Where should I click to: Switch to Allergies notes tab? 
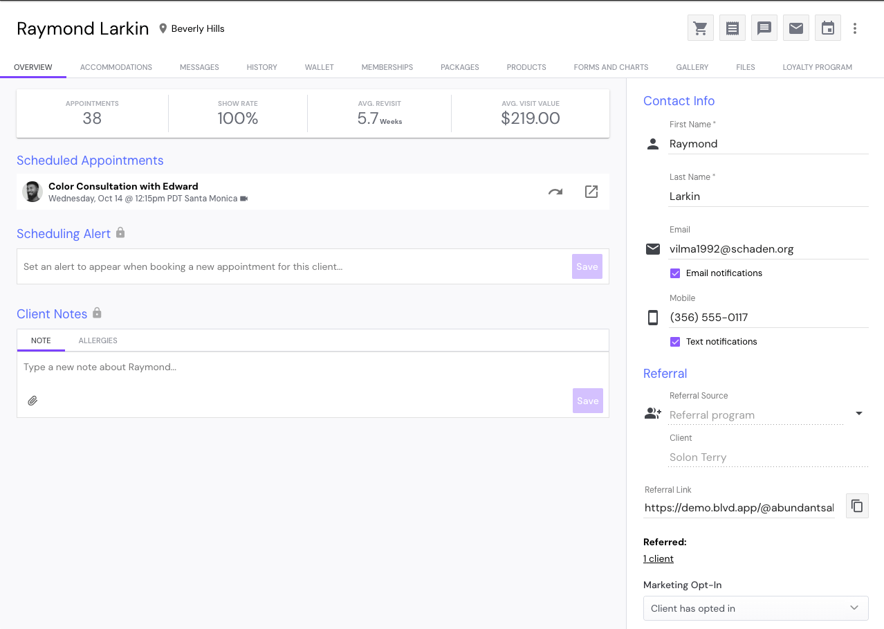98,340
